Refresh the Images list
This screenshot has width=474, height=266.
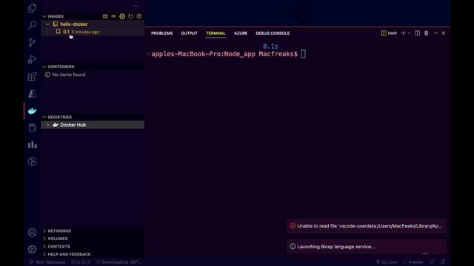pyautogui.click(x=130, y=16)
